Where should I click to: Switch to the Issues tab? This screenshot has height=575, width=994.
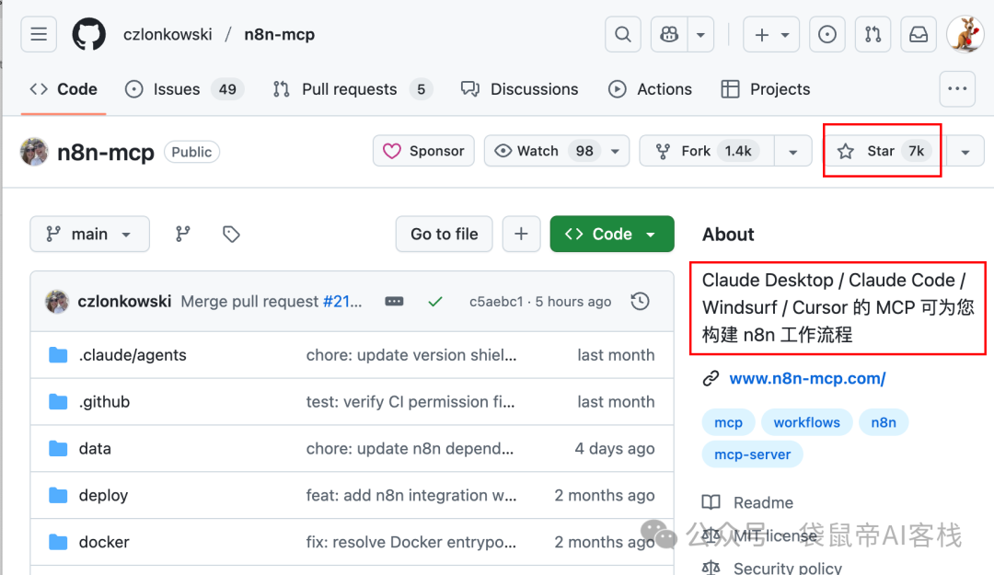184,89
